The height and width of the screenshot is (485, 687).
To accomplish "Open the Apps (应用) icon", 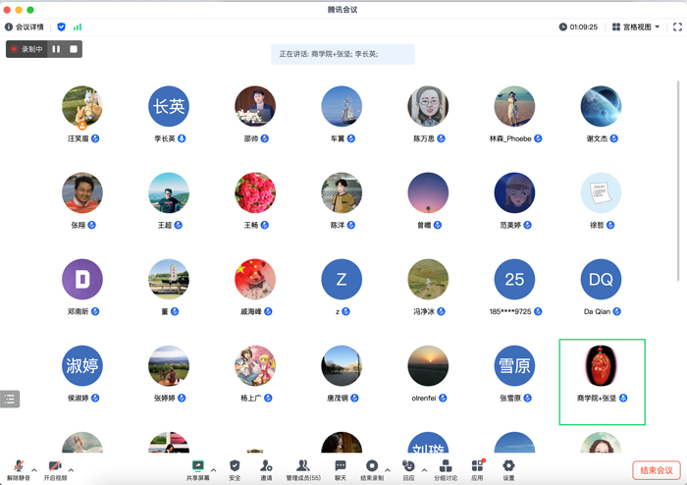I will (477, 467).
